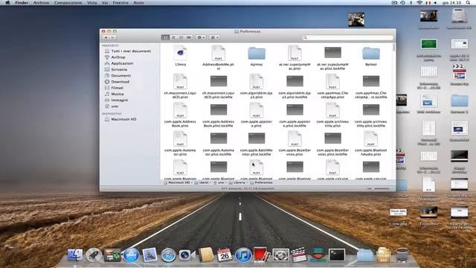Open Mail stamp icon in Dock

149,255
